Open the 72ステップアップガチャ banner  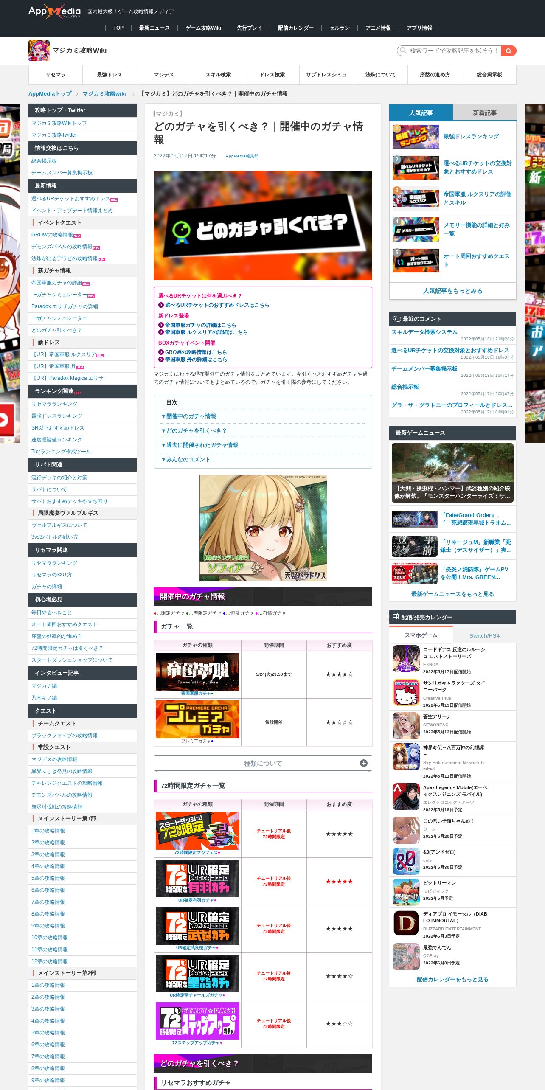coord(197,1021)
